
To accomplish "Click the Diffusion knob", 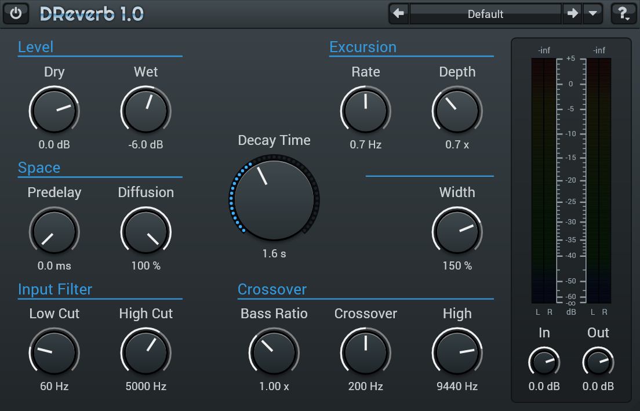I will tap(146, 231).
